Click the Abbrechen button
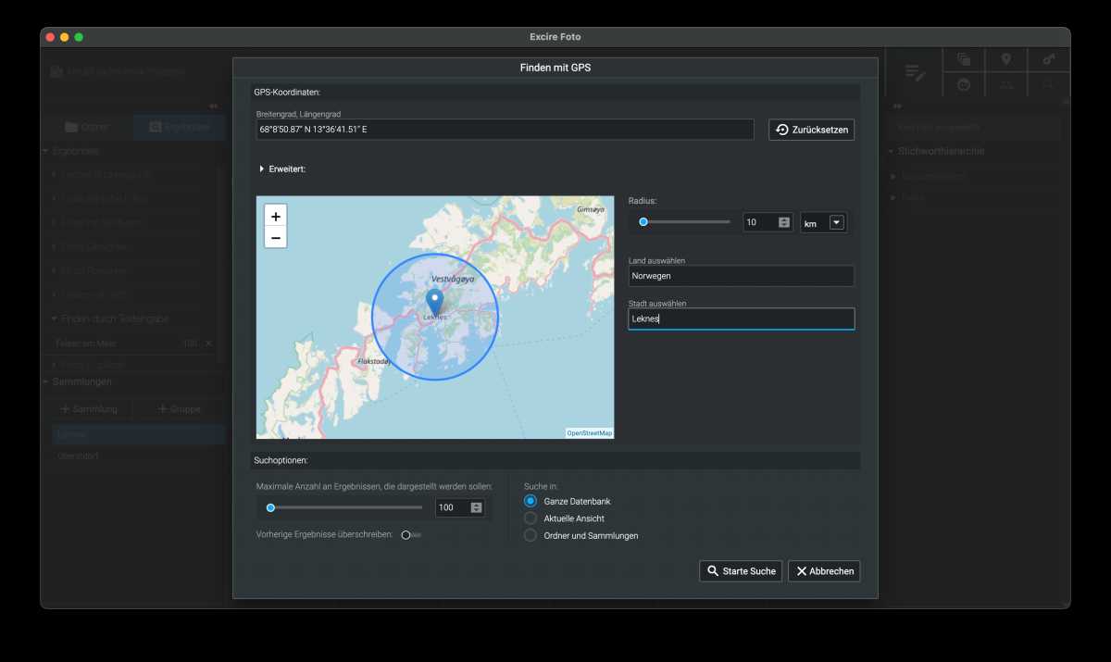This screenshot has width=1111, height=662. pos(824,571)
